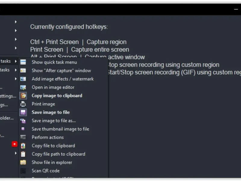
Task: Expand the tasks submenu beside Show quick task menu
Action: (16, 61)
